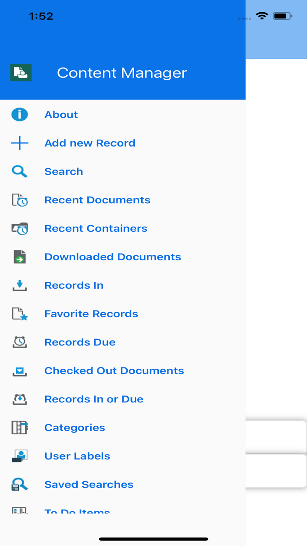The height and width of the screenshot is (546, 307).
Task: Select the Add new Record plus icon
Action: (x=19, y=143)
